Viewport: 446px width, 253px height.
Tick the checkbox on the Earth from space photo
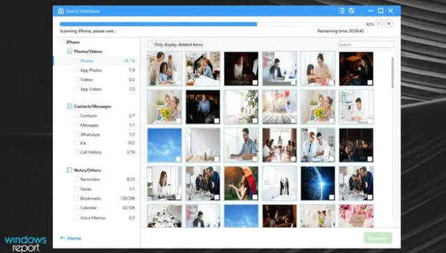(x=332, y=197)
